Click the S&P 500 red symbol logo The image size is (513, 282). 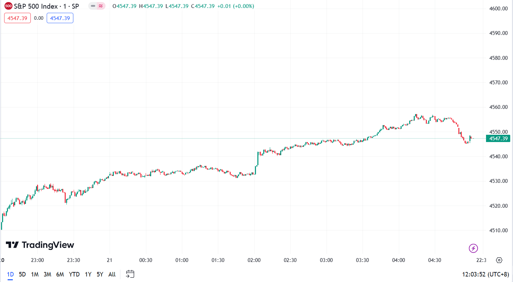point(8,6)
